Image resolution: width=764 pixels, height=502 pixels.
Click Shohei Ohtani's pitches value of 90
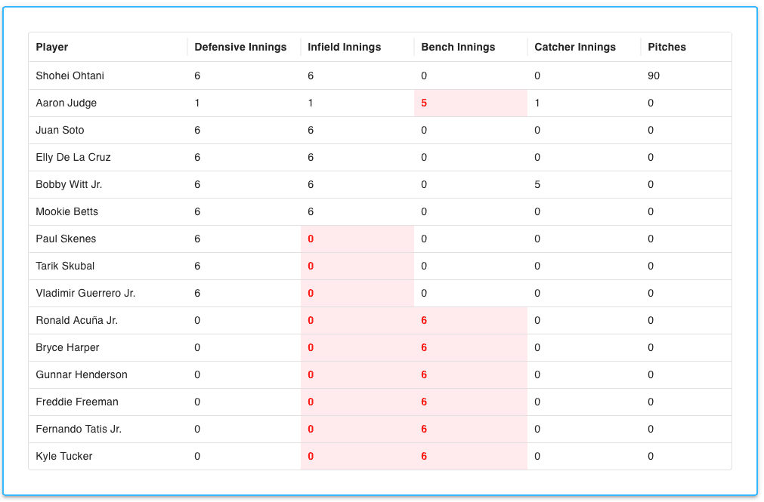pyautogui.click(x=654, y=75)
